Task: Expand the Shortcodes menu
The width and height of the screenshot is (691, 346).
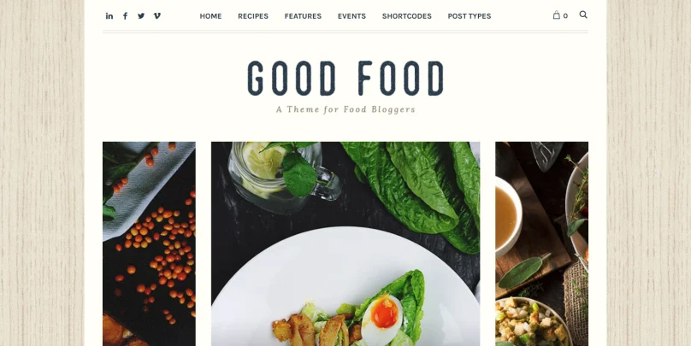Action: point(407,16)
